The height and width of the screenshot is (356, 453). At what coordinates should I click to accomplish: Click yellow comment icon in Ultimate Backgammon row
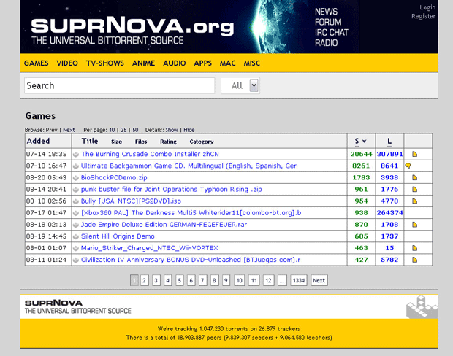point(408,166)
